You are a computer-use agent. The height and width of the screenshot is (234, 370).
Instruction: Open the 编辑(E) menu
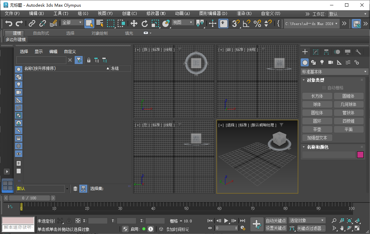point(36,13)
